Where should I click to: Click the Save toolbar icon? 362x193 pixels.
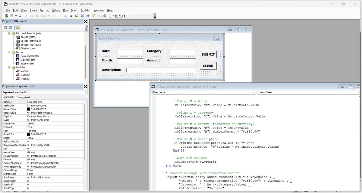tap(20, 16)
